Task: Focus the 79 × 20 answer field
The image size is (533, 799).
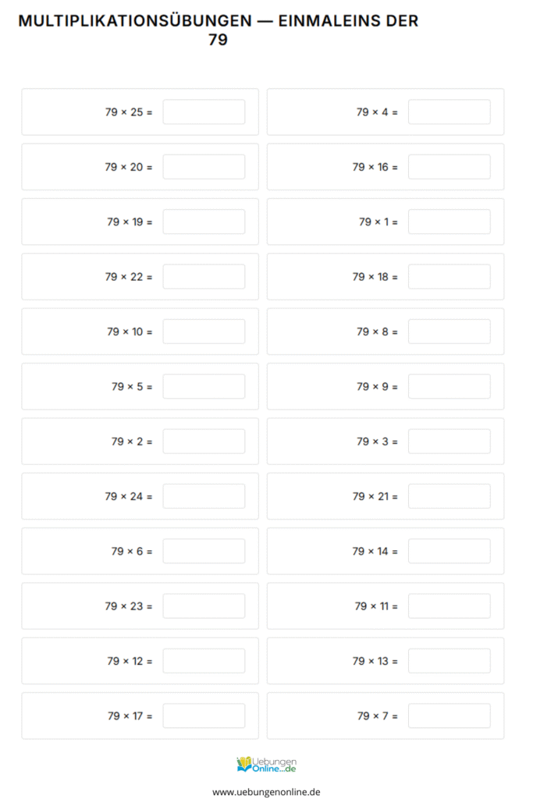Action: (x=204, y=167)
